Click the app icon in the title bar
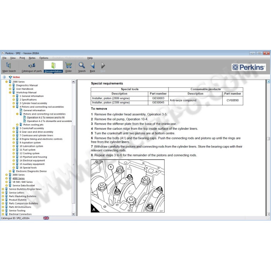 click(3, 53)
